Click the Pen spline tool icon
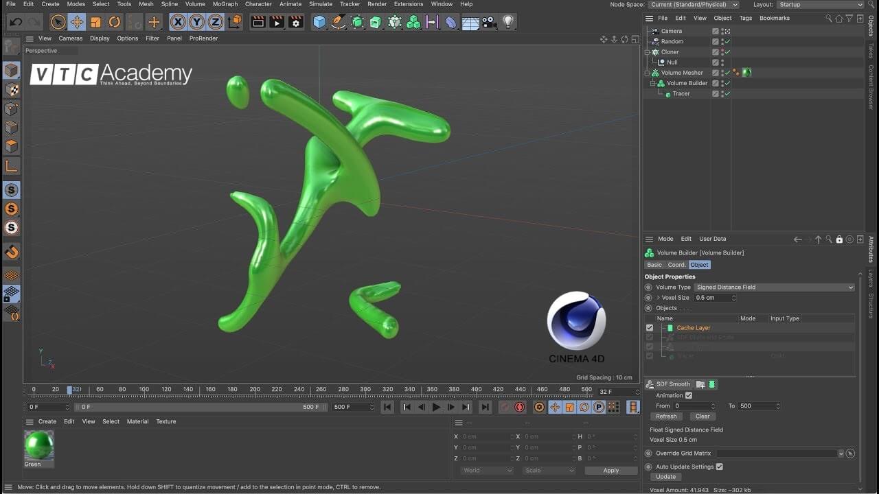The image size is (879, 494). point(339,22)
